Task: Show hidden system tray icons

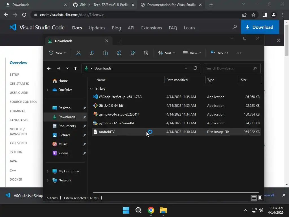Action: (245, 210)
